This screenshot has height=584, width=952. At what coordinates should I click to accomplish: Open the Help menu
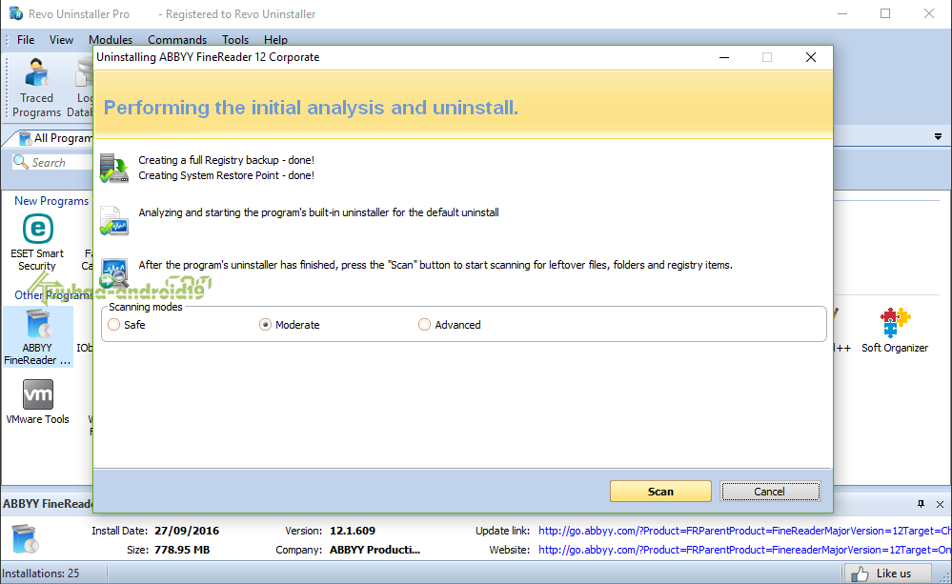point(275,39)
